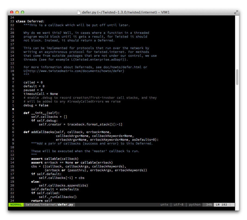Click the unix file format status entry
This screenshot has width=247, height=220.
pyautogui.click(x=164, y=205)
